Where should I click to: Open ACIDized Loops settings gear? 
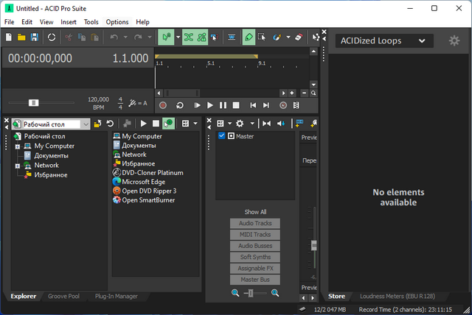point(454,41)
